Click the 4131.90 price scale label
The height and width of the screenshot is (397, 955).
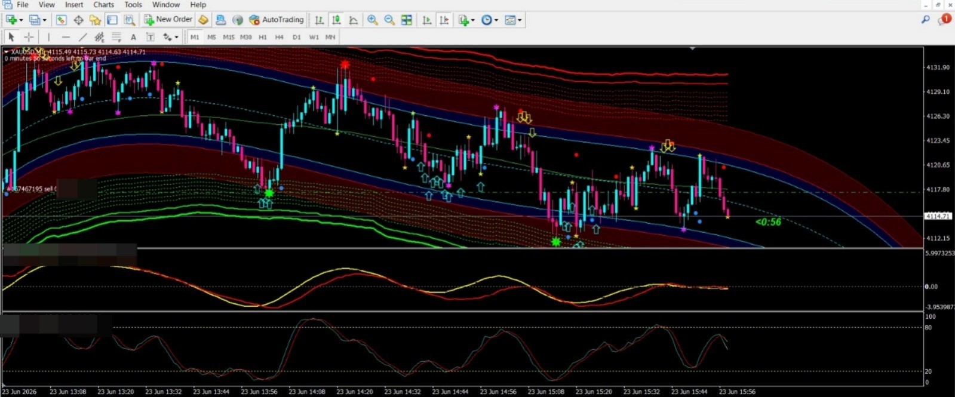coord(938,67)
